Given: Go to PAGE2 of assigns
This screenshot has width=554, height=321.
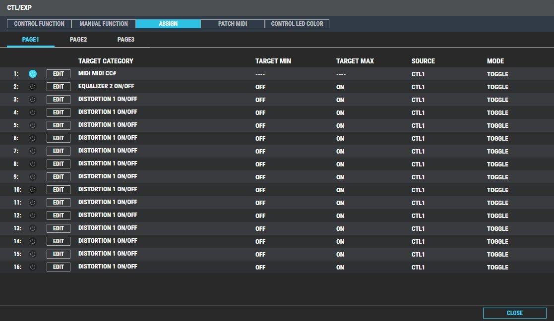Looking at the screenshot, I should (x=78, y=40).
